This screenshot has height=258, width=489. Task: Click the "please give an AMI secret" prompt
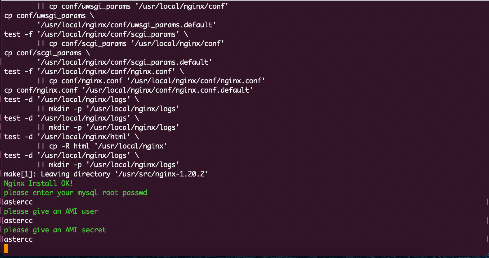pos(55,230)
